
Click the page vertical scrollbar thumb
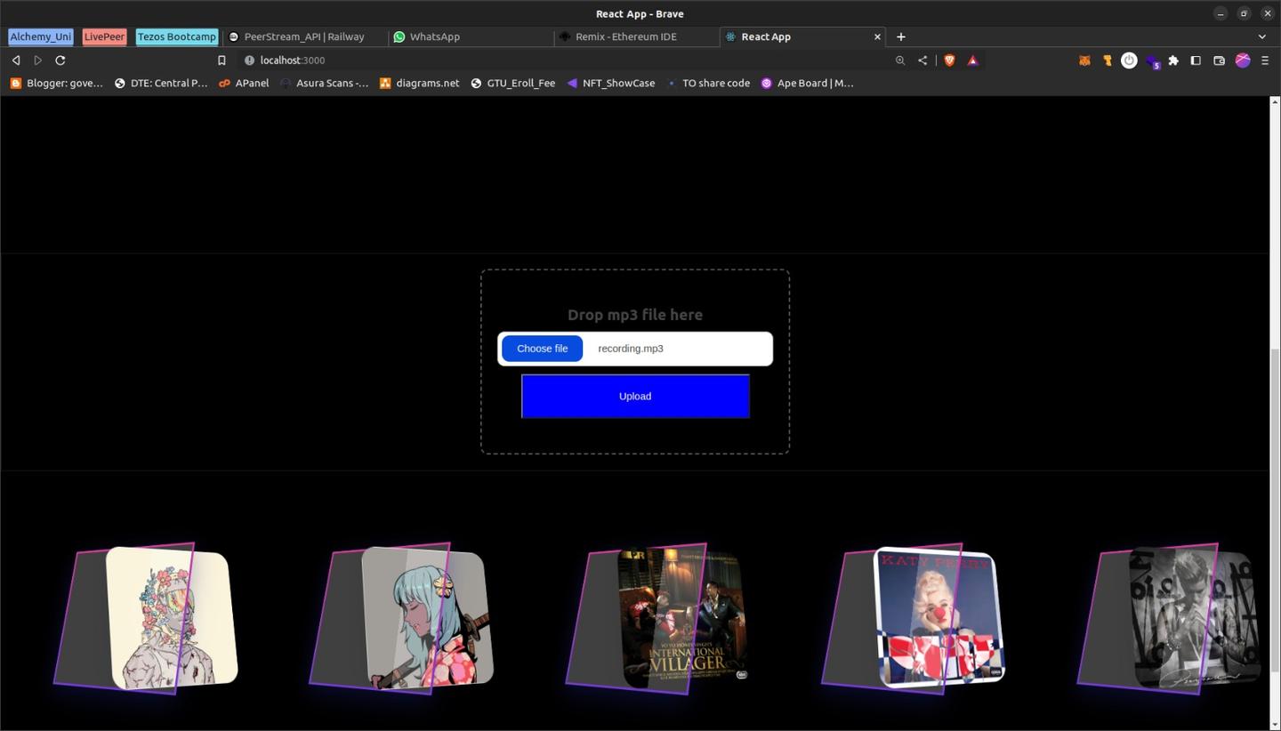pos(1274,510)
